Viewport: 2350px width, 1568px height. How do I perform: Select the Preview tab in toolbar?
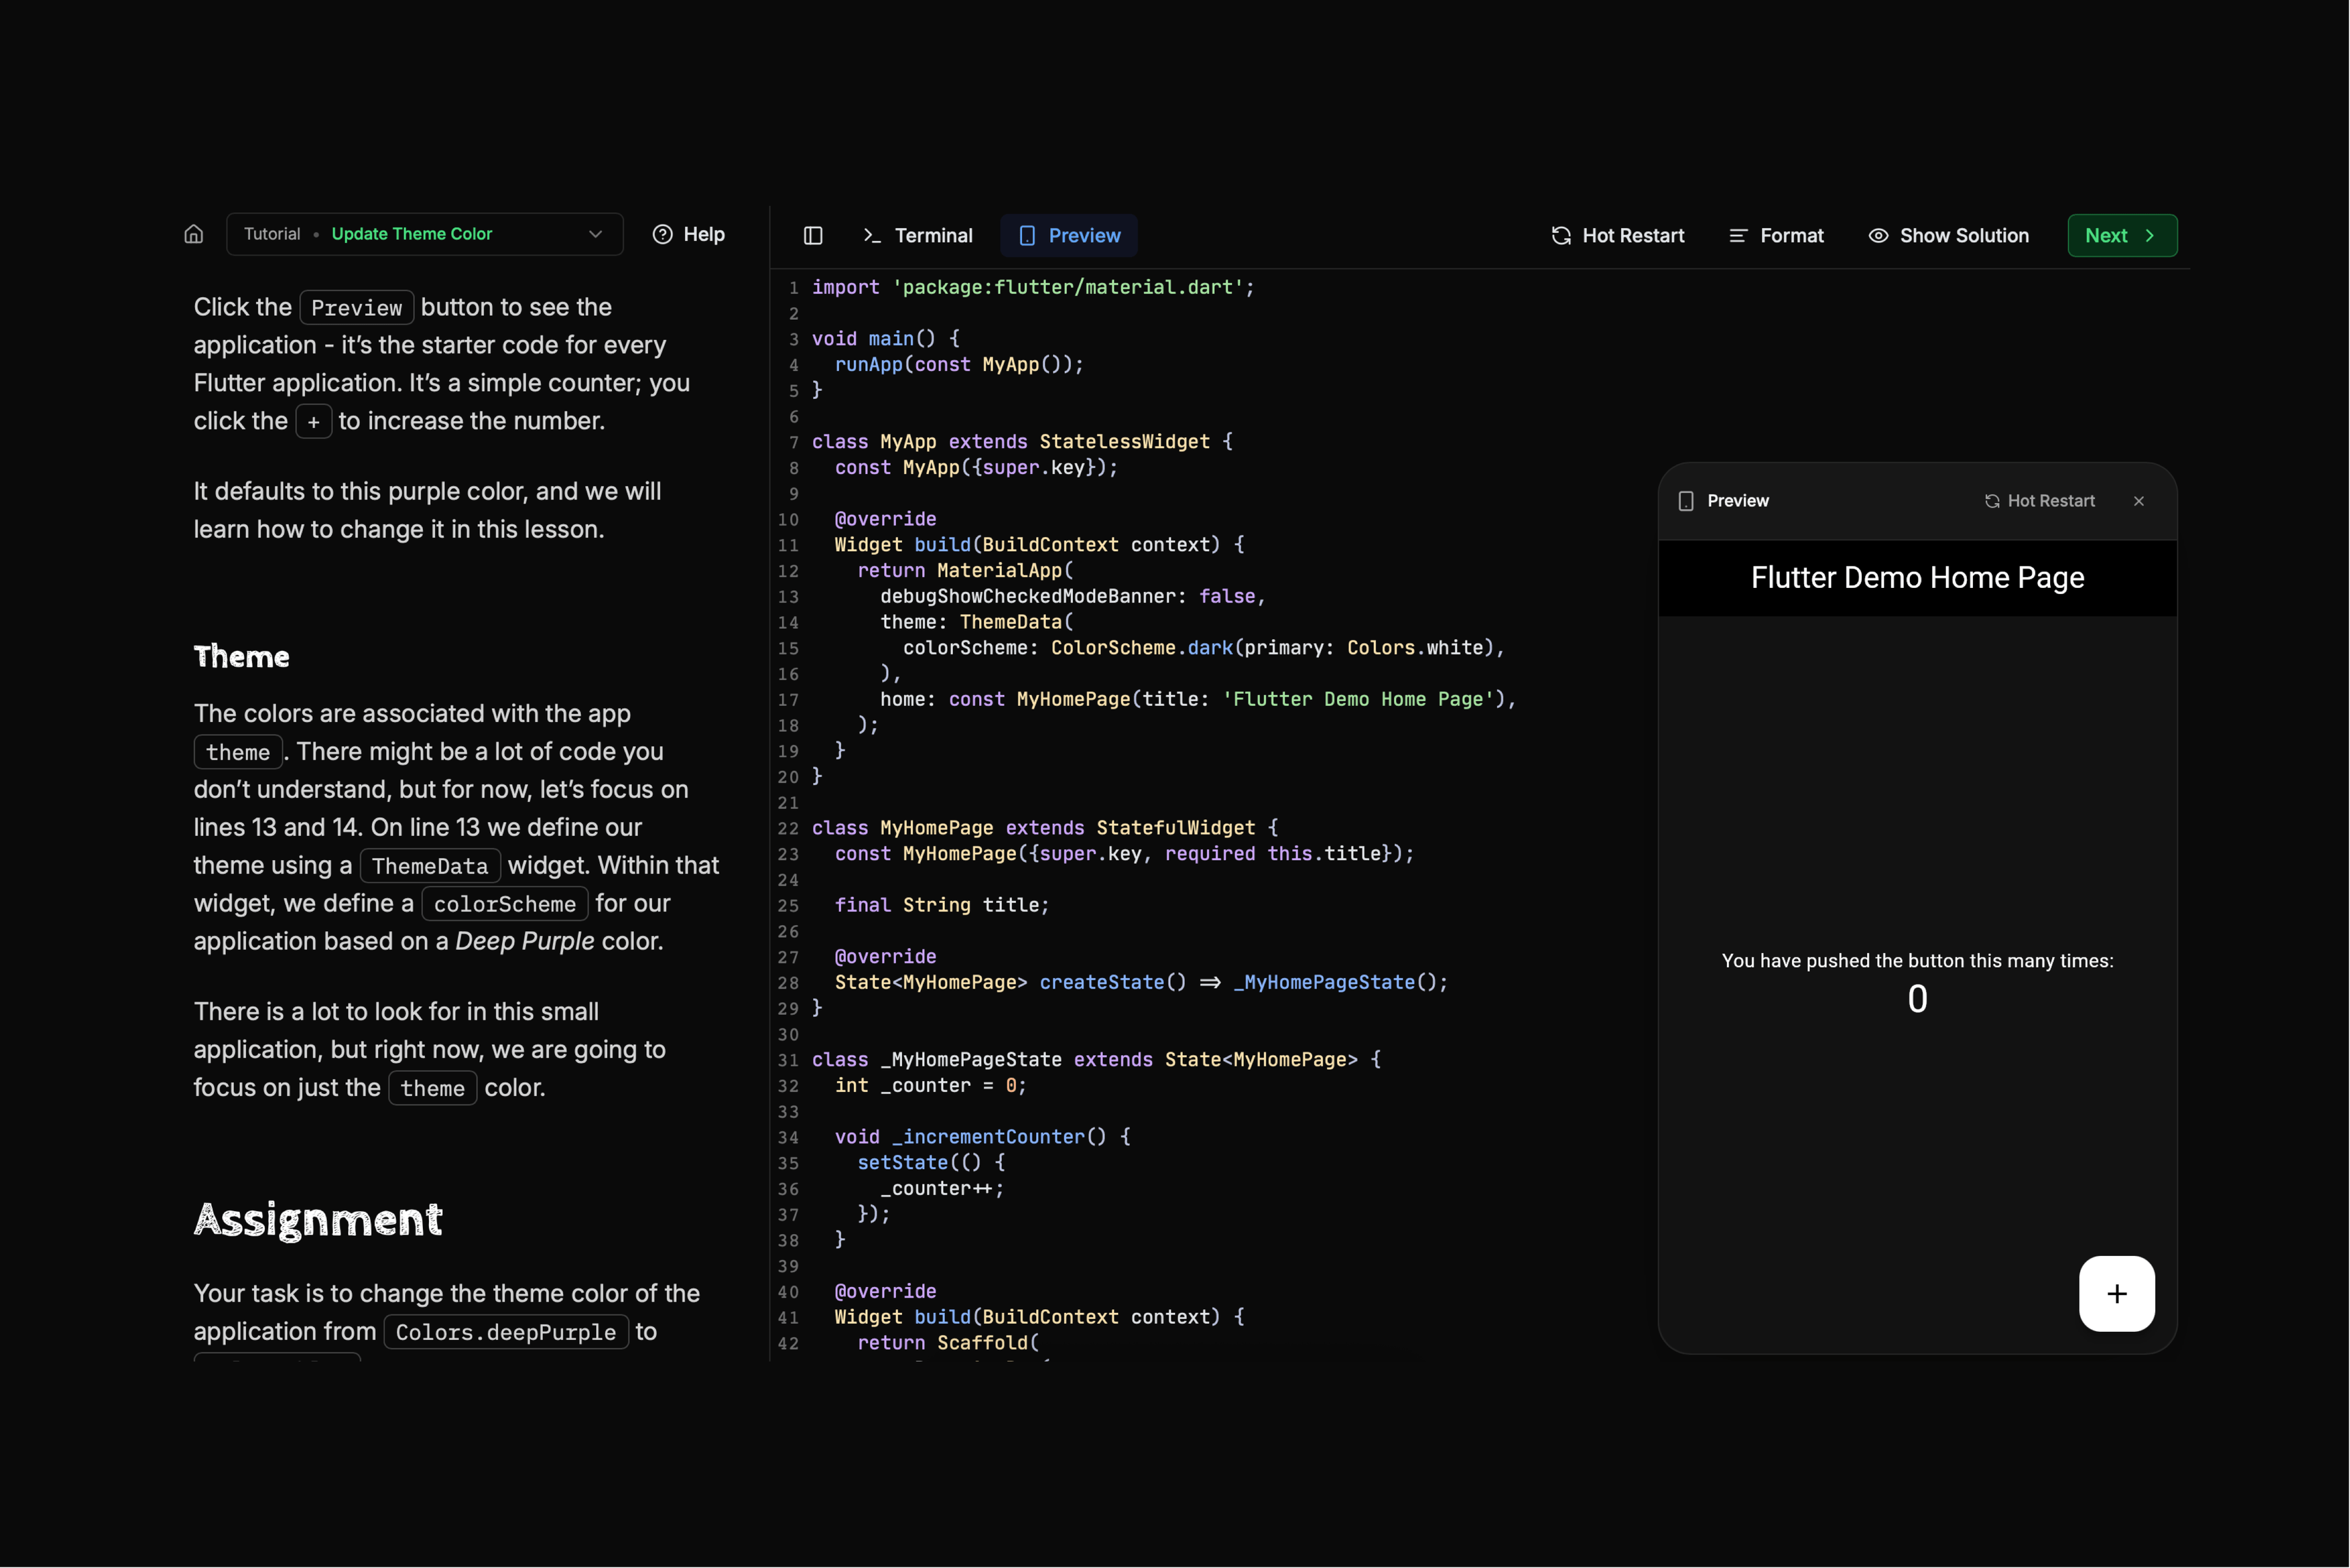pyautogui.click(x=1069, y=236)
